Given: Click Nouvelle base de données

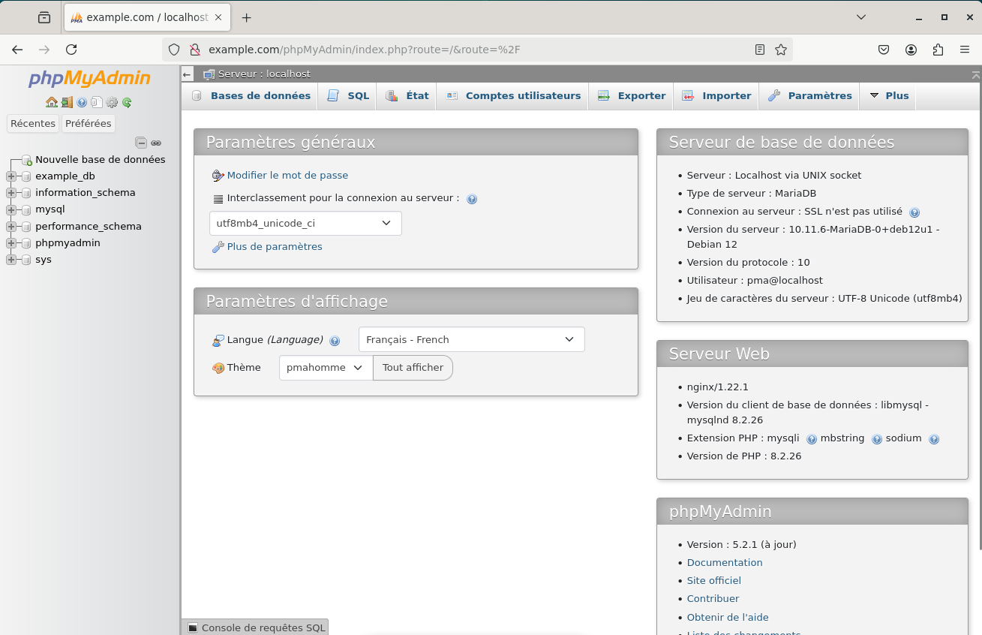Looking at the screenshot, I should (100, 160).
